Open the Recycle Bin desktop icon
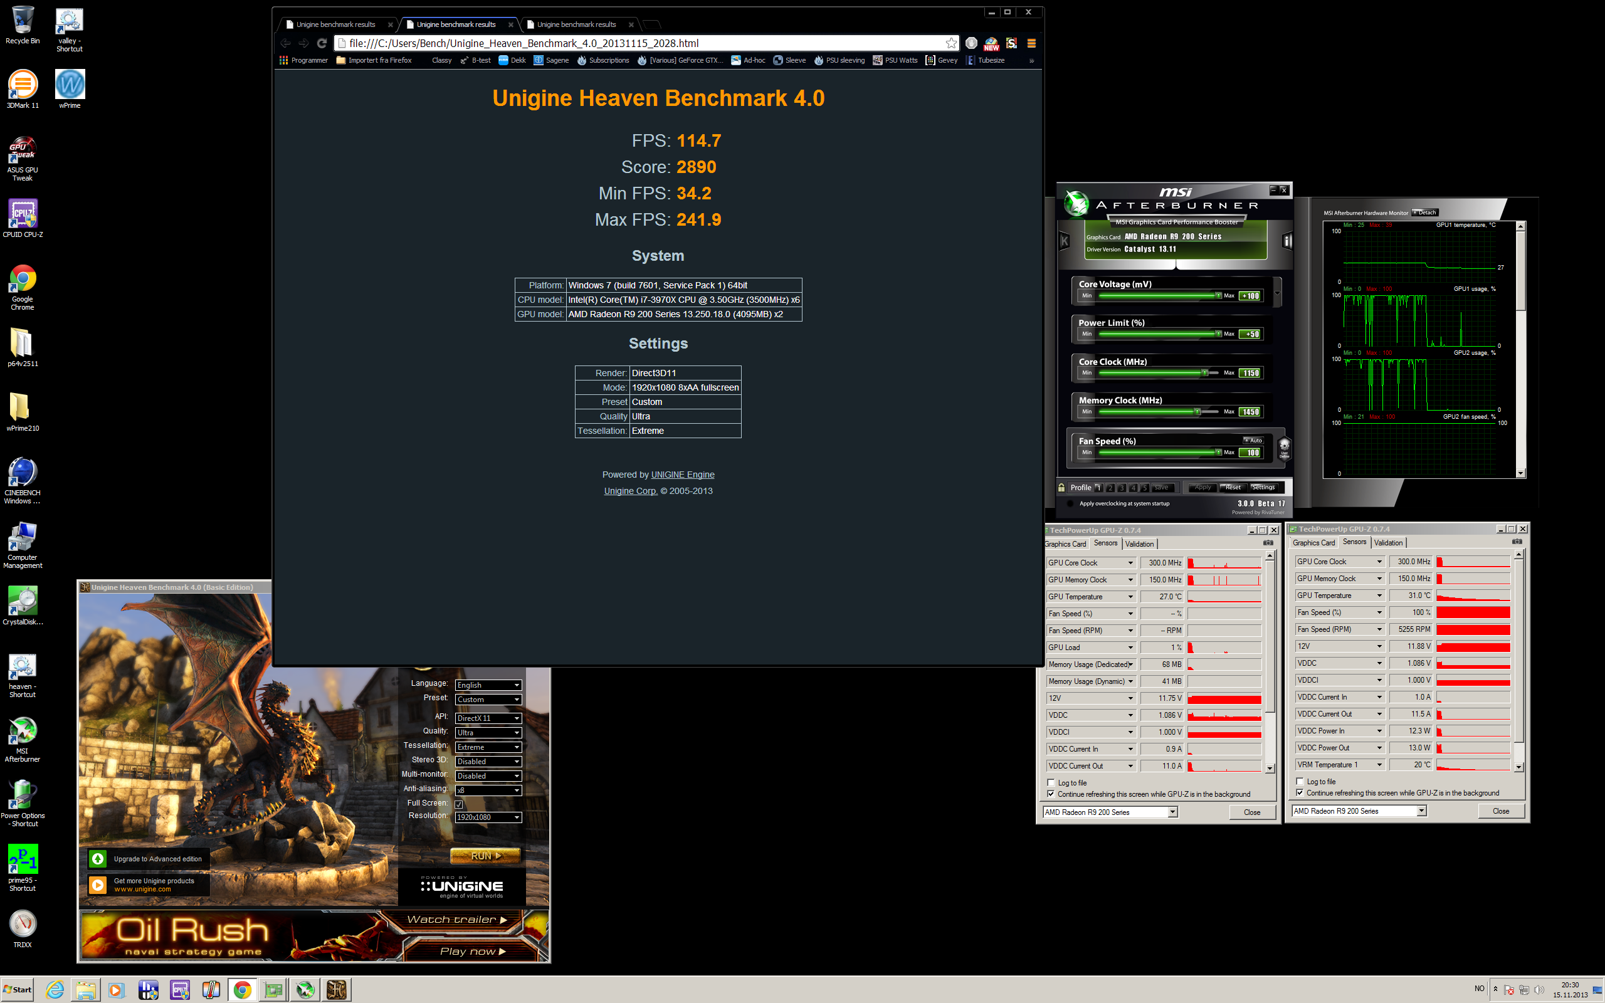The height and width of the screenshot is (1003, 1605). pos(23,25)
